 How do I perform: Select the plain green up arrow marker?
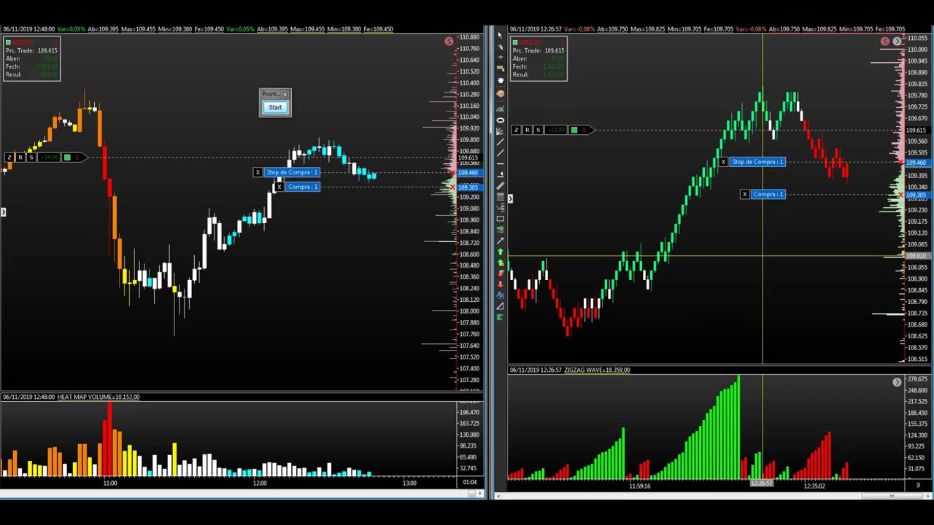500,252
